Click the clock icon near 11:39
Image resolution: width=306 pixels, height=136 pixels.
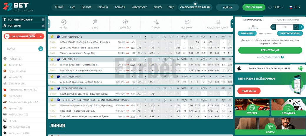[x=270, y=7]
